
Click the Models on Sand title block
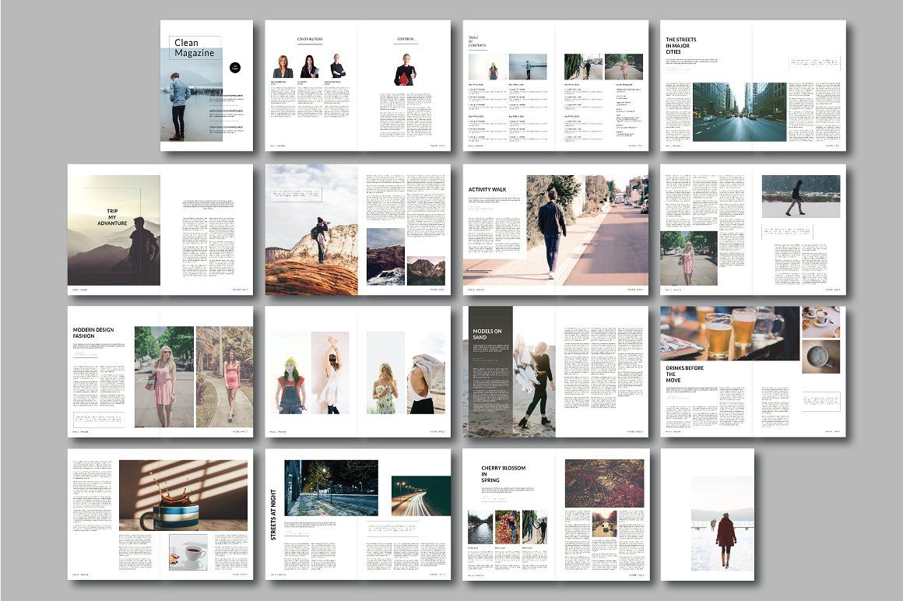tap(488, 335)
